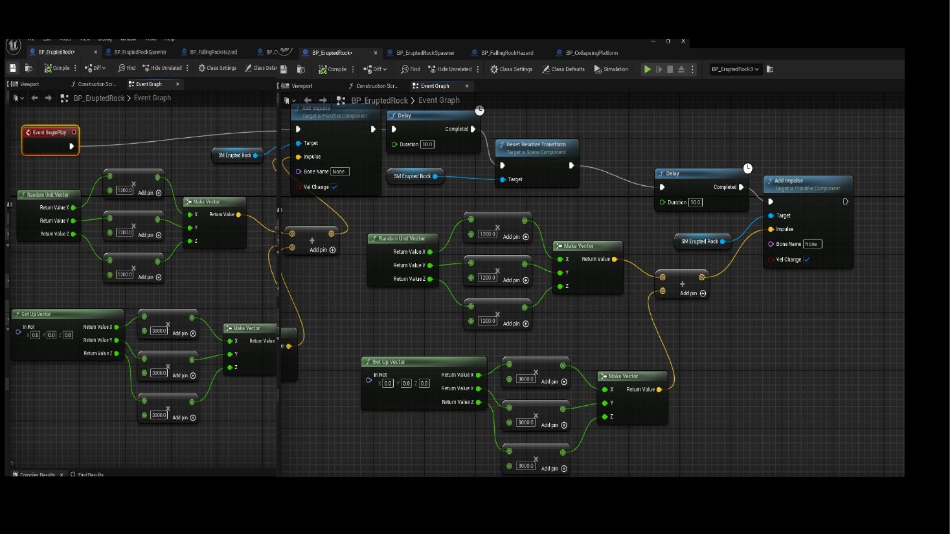The image size is (950, 534).
Task: Click Browse to asset icon in right window
Action: click(300, 69)
